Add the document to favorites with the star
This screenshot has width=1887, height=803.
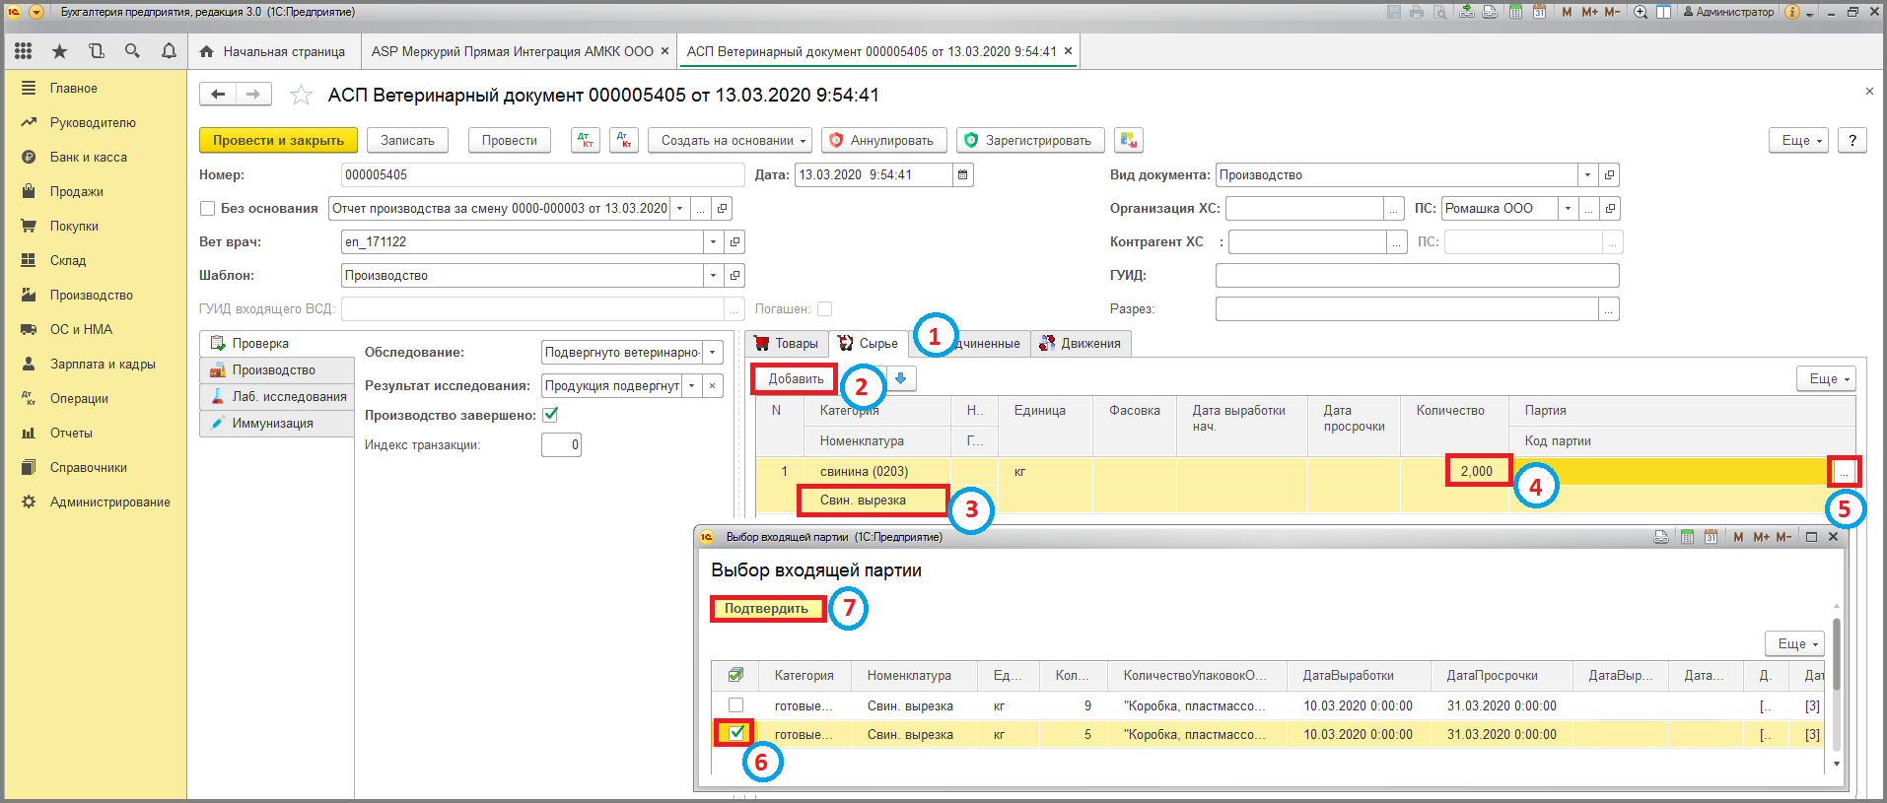(x=301, y=95)
